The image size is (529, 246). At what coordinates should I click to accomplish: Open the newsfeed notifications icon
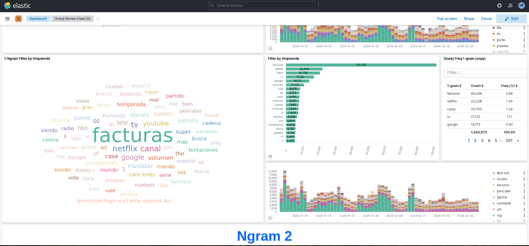click(x=511, y=5)
